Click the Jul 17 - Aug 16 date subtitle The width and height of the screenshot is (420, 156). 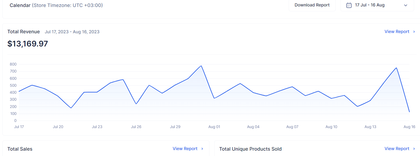pos(72,32)
